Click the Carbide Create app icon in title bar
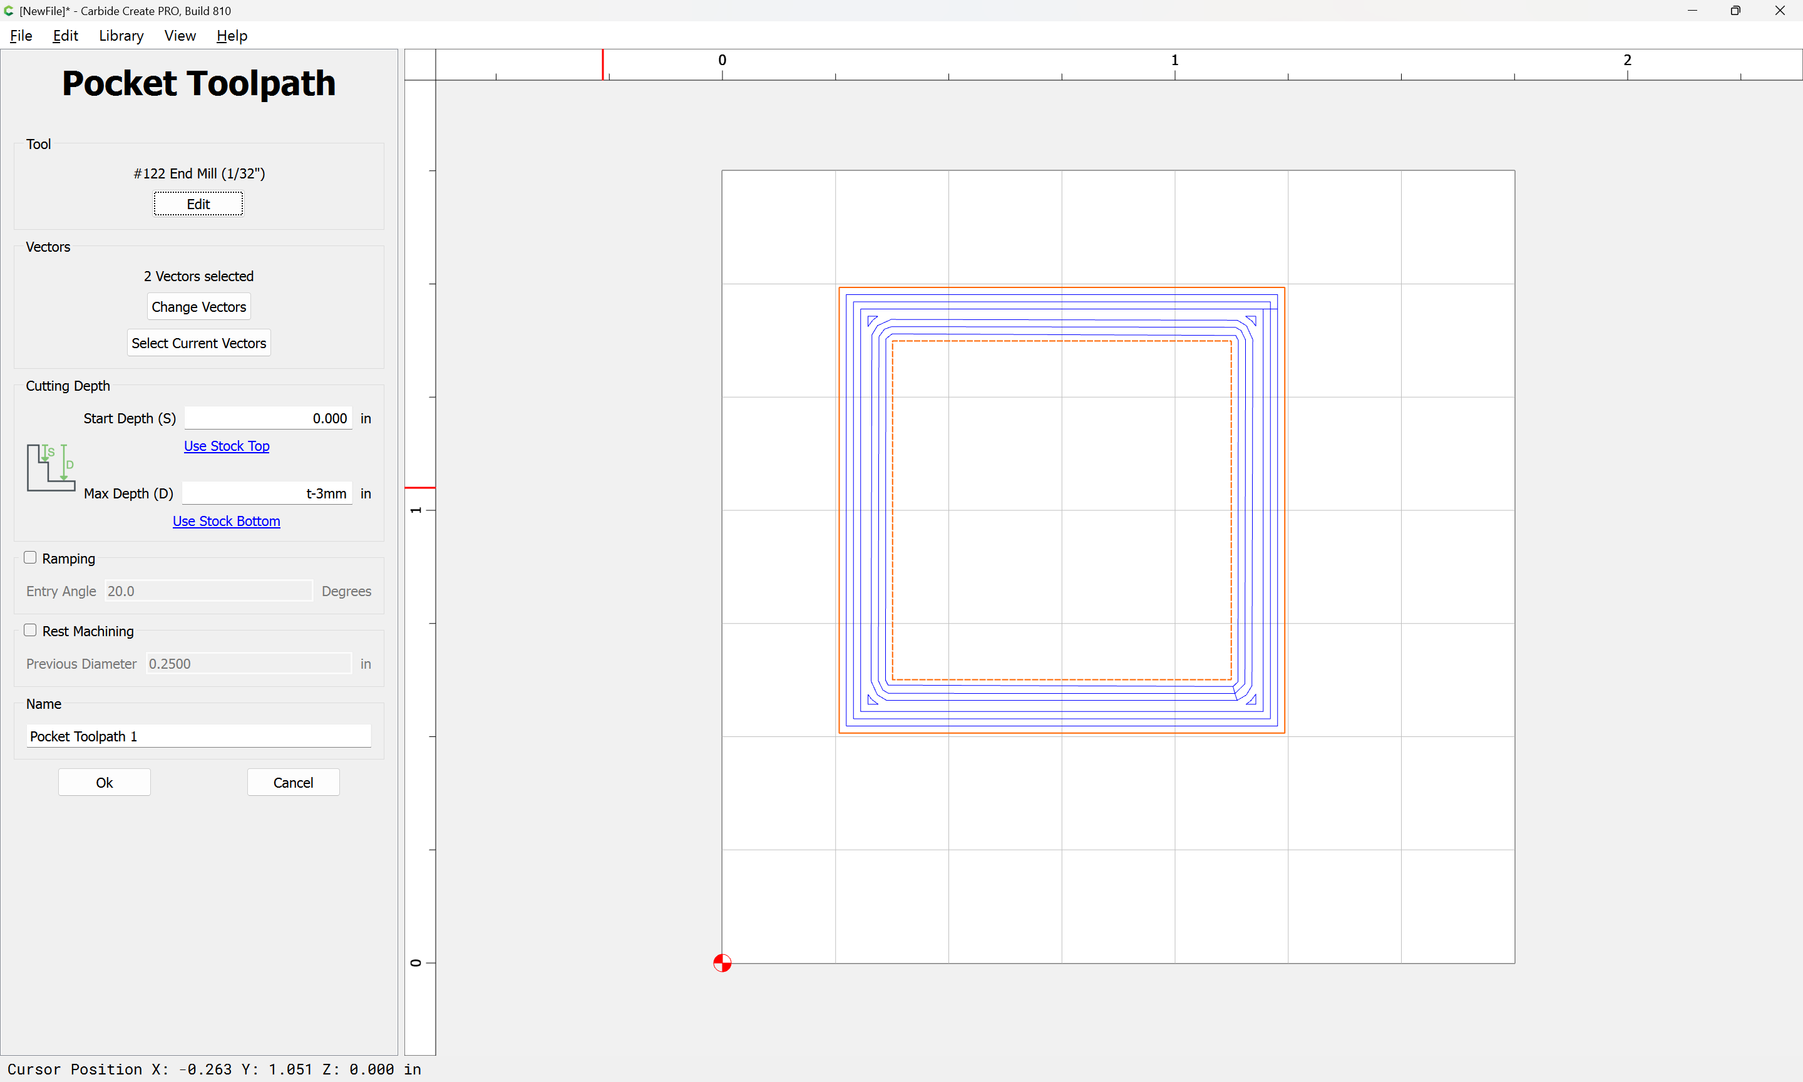Image resolution: width=1803 pixels, height=1082 pixels. pyautogui.click(x=9, y=11)
